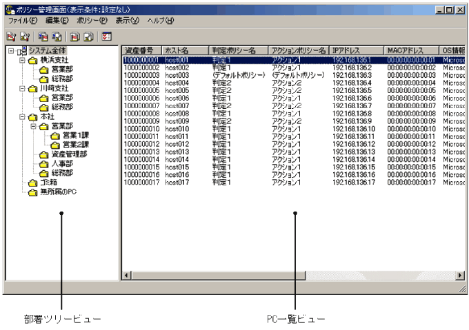The image size is (469, 330).
Task: Select the 無所属のPC tree label
Action: pos(59,192)
